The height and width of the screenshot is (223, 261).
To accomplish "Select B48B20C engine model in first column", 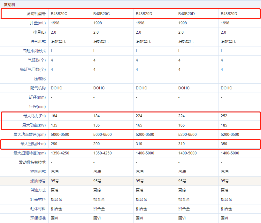I will point(59,14).
